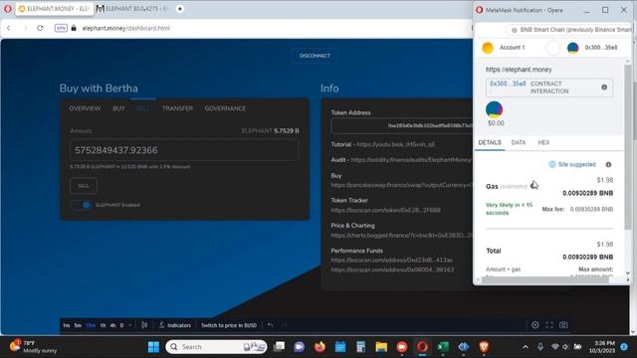The width and height of the screenshot is (637, 358).
Task: Select the DETAILS tab in MetaMask
Action: click(x=490, y=142)
